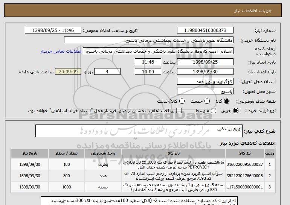
Task: Click the validity time field 10:00
Action: click(148, 71)
